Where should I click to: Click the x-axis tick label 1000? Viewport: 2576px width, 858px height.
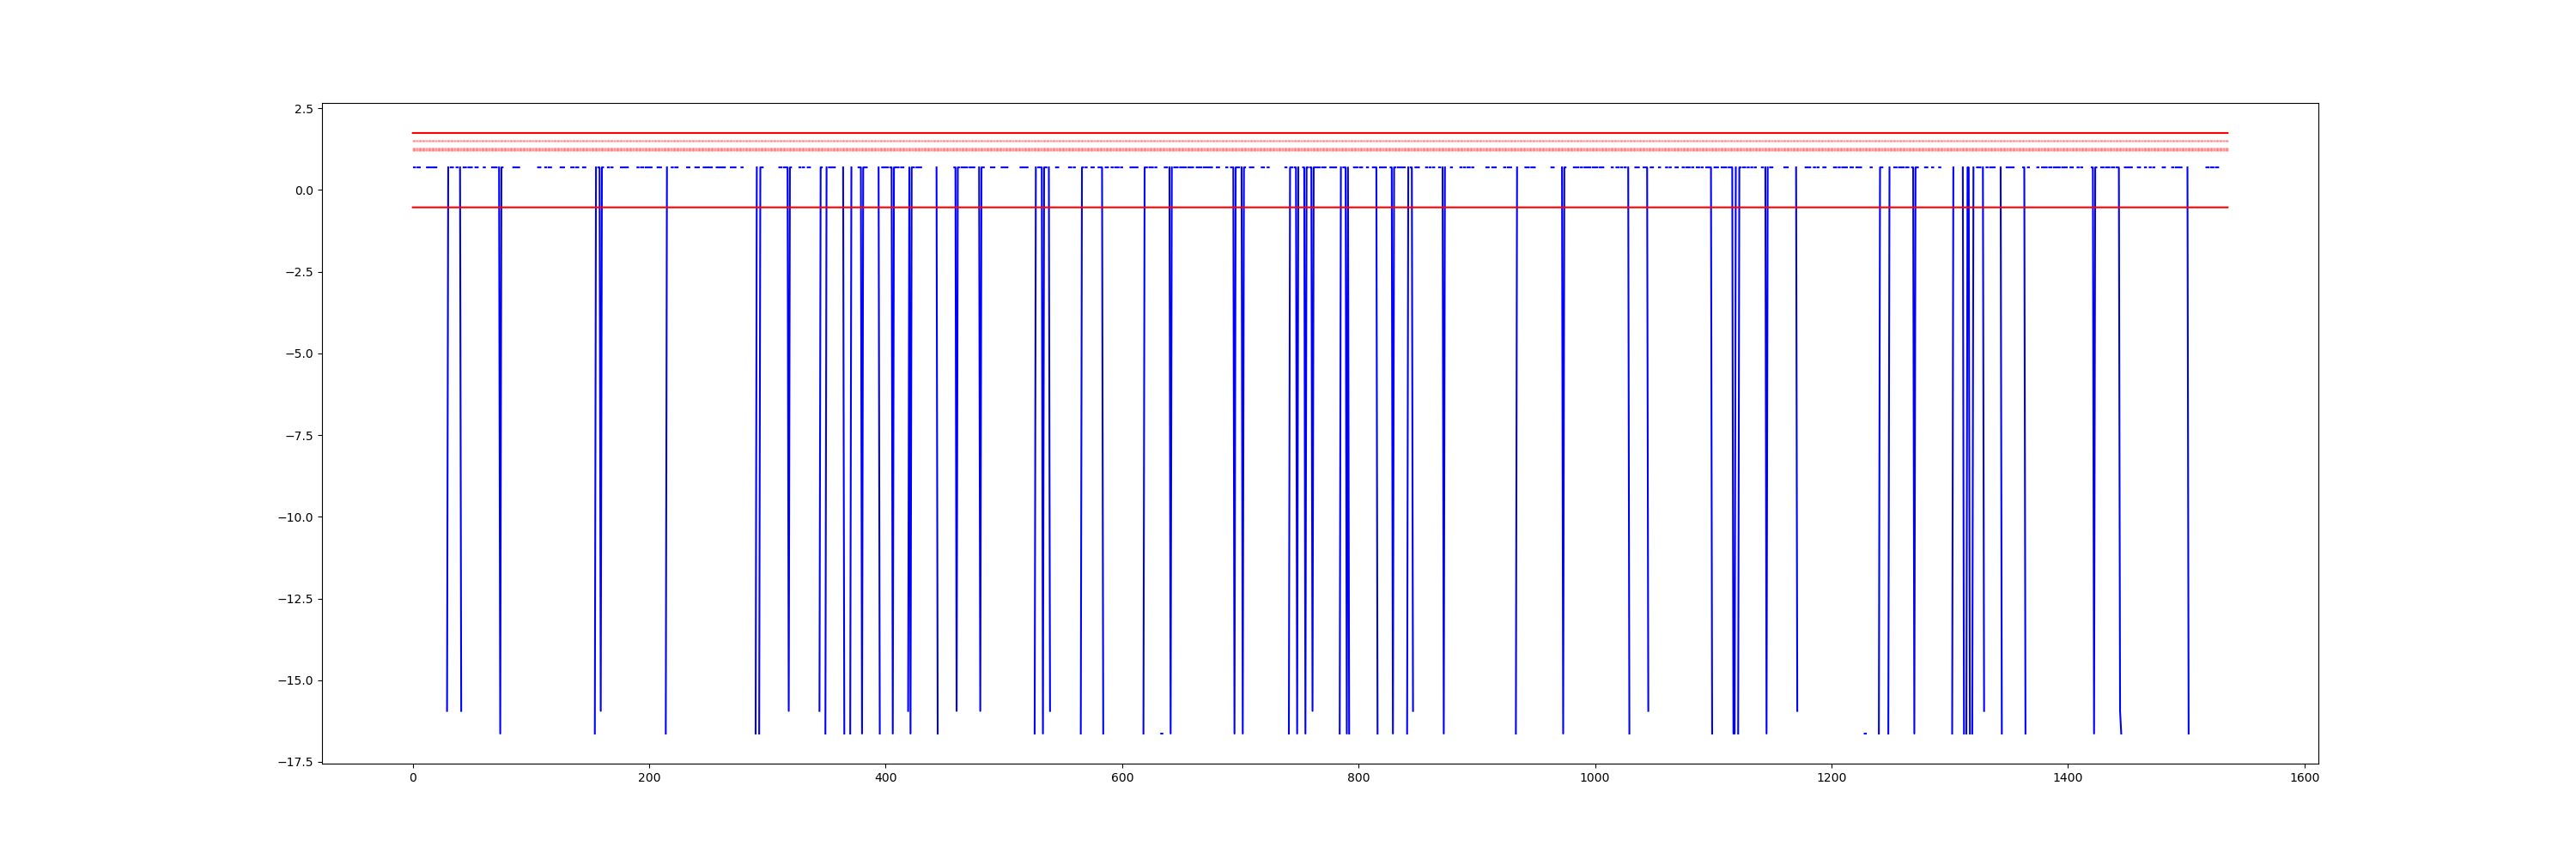(1595, 778)
